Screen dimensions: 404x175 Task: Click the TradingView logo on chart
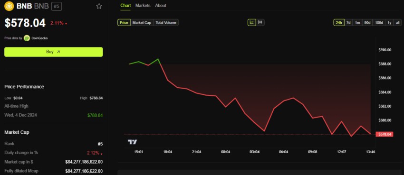pyautogui.click(x=133, y=142)
